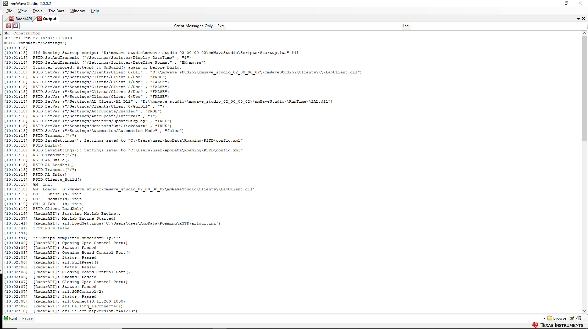Toggle Script Messages Only filter
The width and height of the screenshot is (588, 329).
(x=193, y=26)
